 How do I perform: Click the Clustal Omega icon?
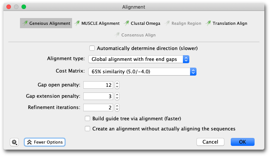(x=126, y=23)
